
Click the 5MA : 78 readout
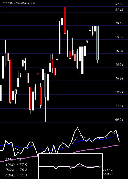[13, 160]
